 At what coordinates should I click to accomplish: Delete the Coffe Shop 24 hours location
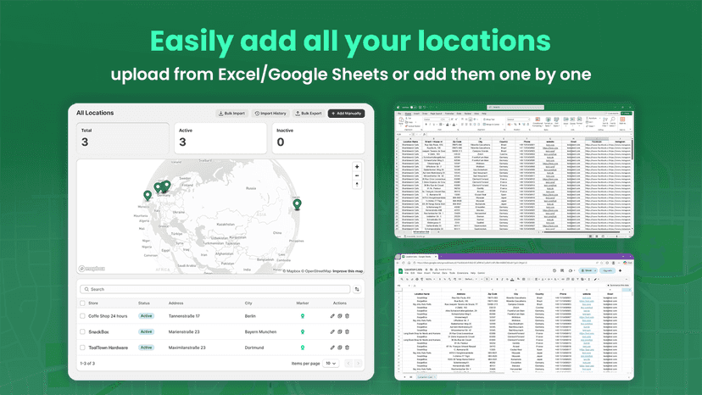coord(347,315)
